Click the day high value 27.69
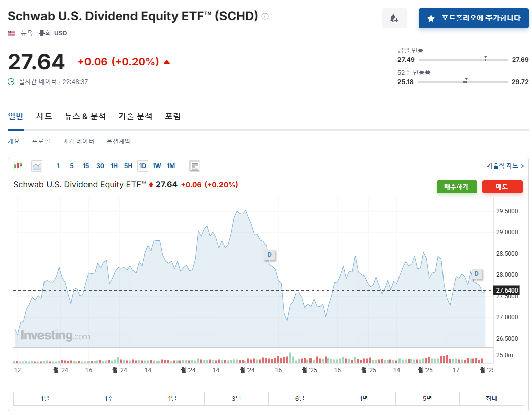Viewport: 532px width, 415px height. click(520, 60)
